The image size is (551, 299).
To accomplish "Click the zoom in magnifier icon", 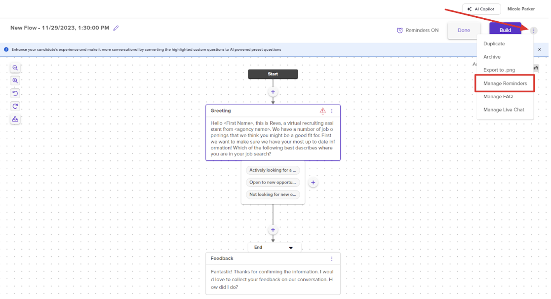I will pos(15,80).
